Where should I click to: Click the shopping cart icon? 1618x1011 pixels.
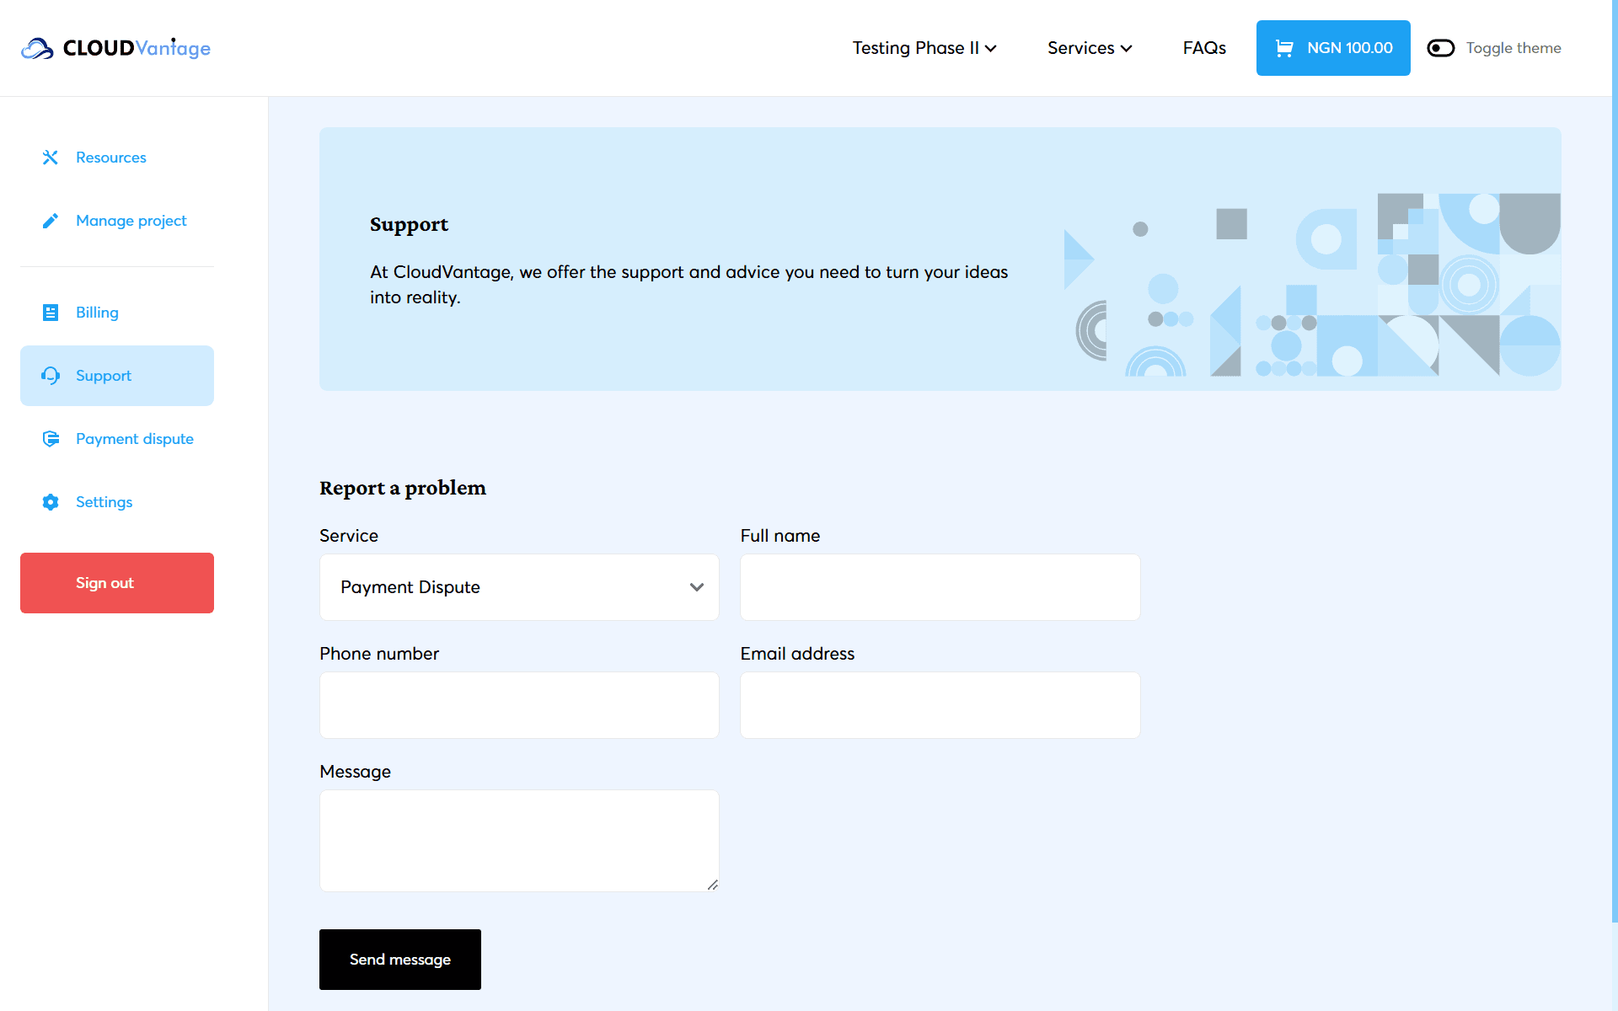[1284, 48]
